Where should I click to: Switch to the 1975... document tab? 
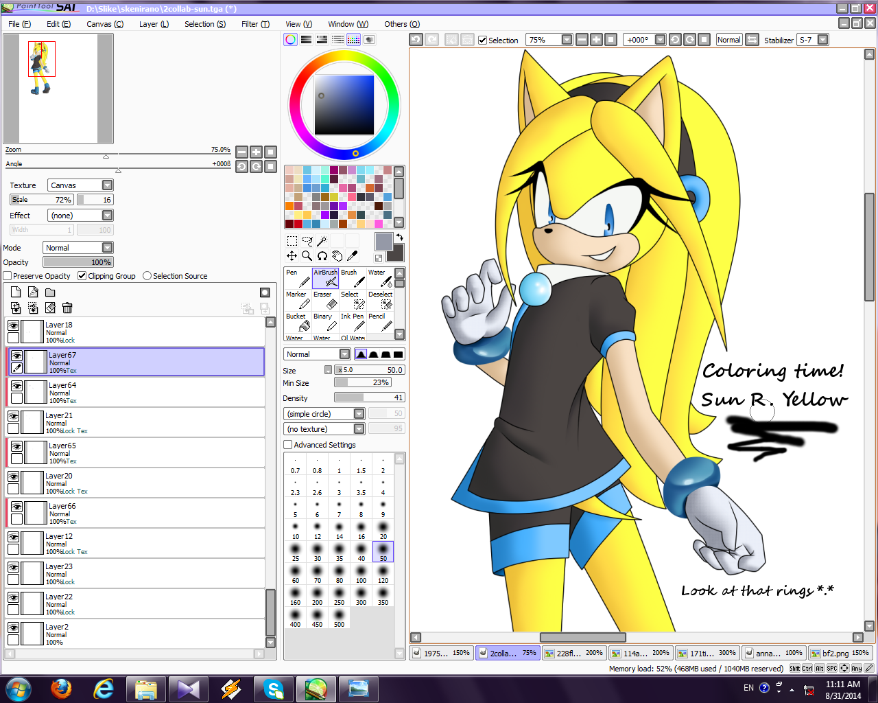[x=441, y=653]
